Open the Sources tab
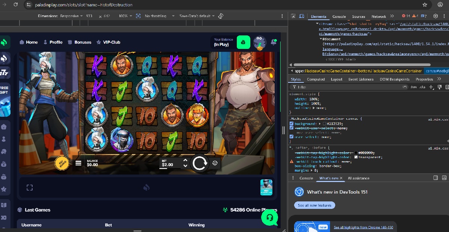The width and height of the screenshot is (449, 232). (x=358, y=16)
